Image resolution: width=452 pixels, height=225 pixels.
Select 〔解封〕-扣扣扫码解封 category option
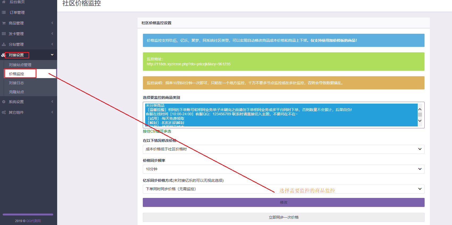pos(281,123)
